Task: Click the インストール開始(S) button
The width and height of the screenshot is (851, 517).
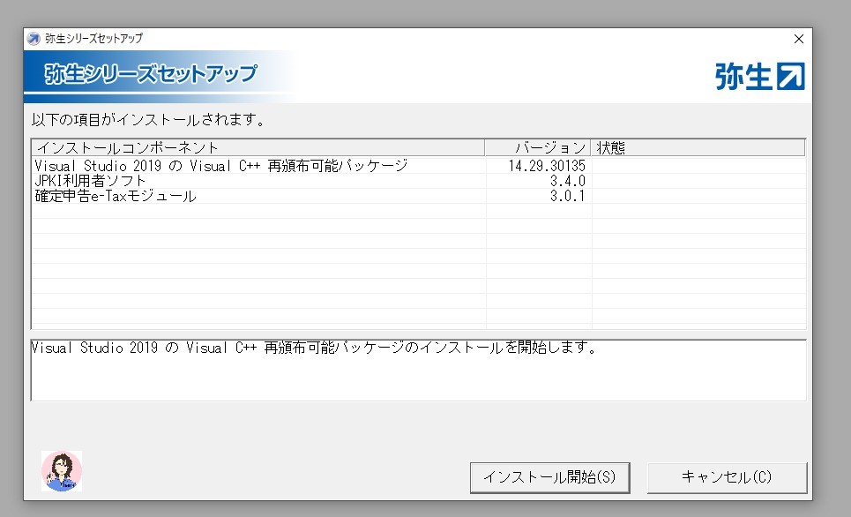Action: [549, 477]
